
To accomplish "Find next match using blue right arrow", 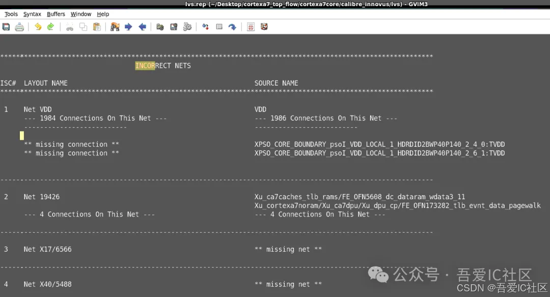I will point(128,26).
